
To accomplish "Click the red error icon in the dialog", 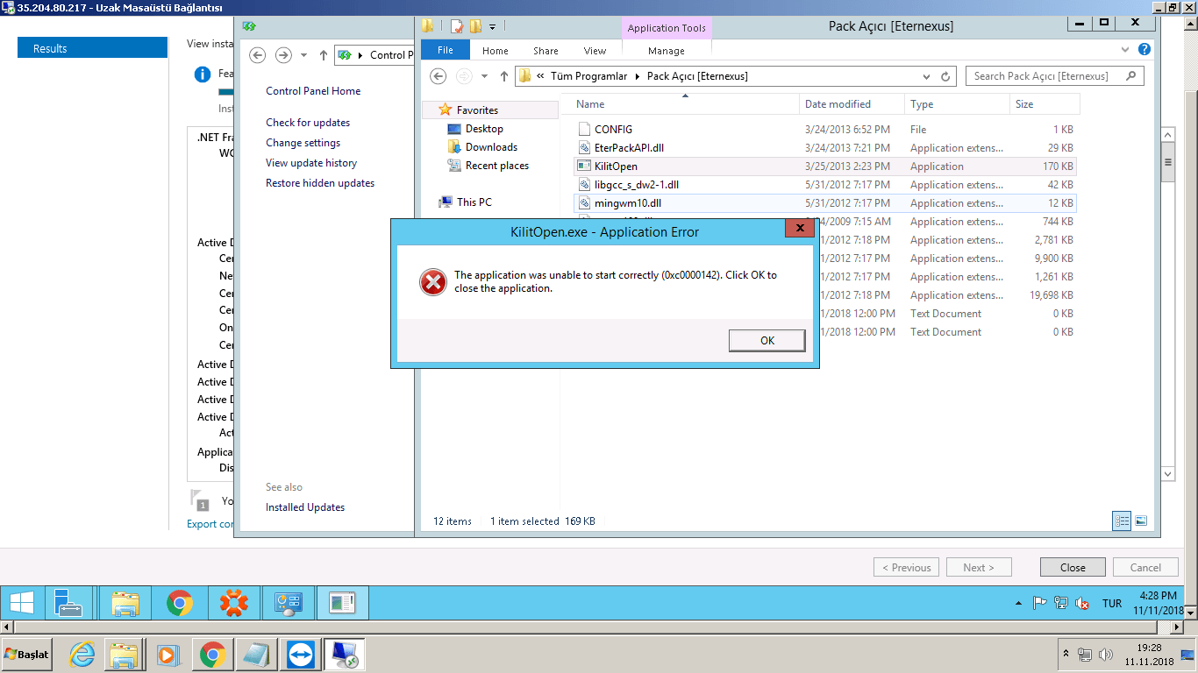I will 433,282.
